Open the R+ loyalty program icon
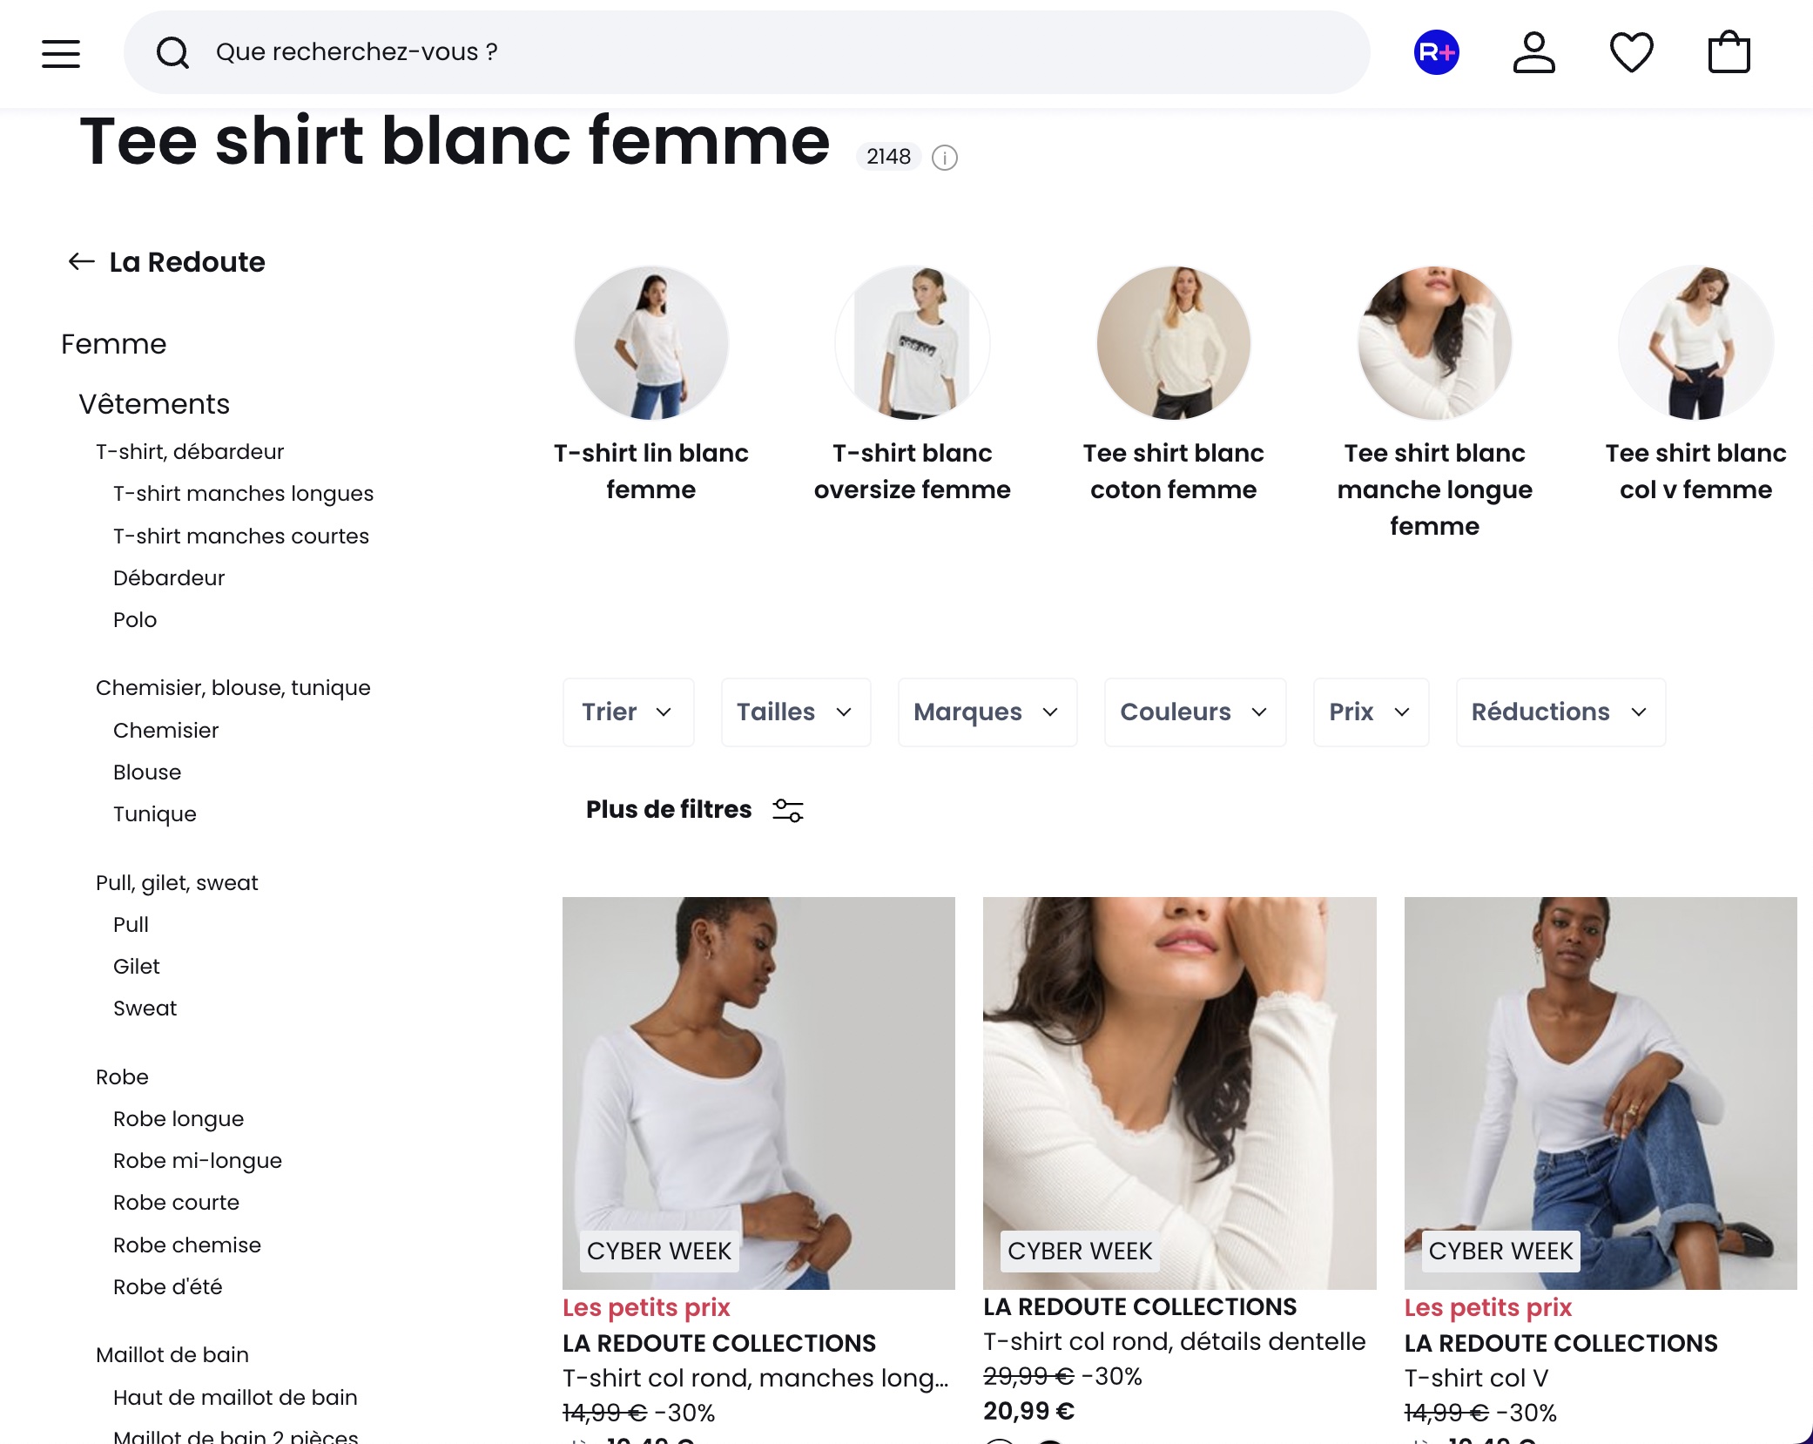Viewport: 1813px width, 1444px height. tap(1435, 52)
